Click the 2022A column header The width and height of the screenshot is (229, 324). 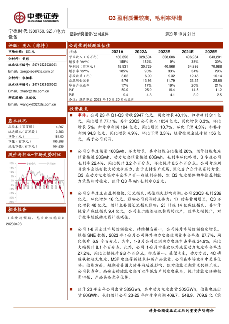[141, 52]
